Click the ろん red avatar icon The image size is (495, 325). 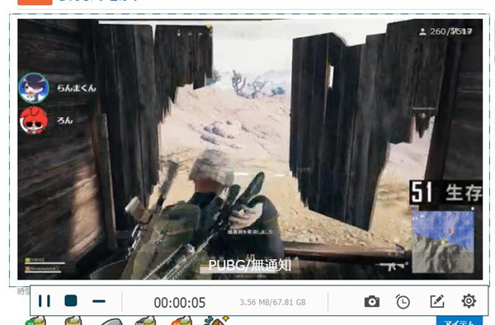(34, 120)
